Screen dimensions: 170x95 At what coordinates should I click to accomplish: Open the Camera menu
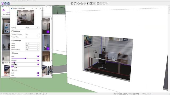click(12, 1)
